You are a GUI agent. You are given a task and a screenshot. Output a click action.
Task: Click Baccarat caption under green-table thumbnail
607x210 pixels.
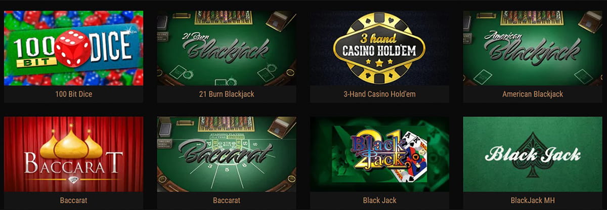click(x=226, y=200)
